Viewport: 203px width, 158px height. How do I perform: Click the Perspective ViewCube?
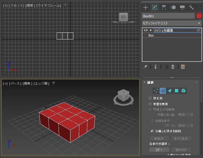pos(123,95)
